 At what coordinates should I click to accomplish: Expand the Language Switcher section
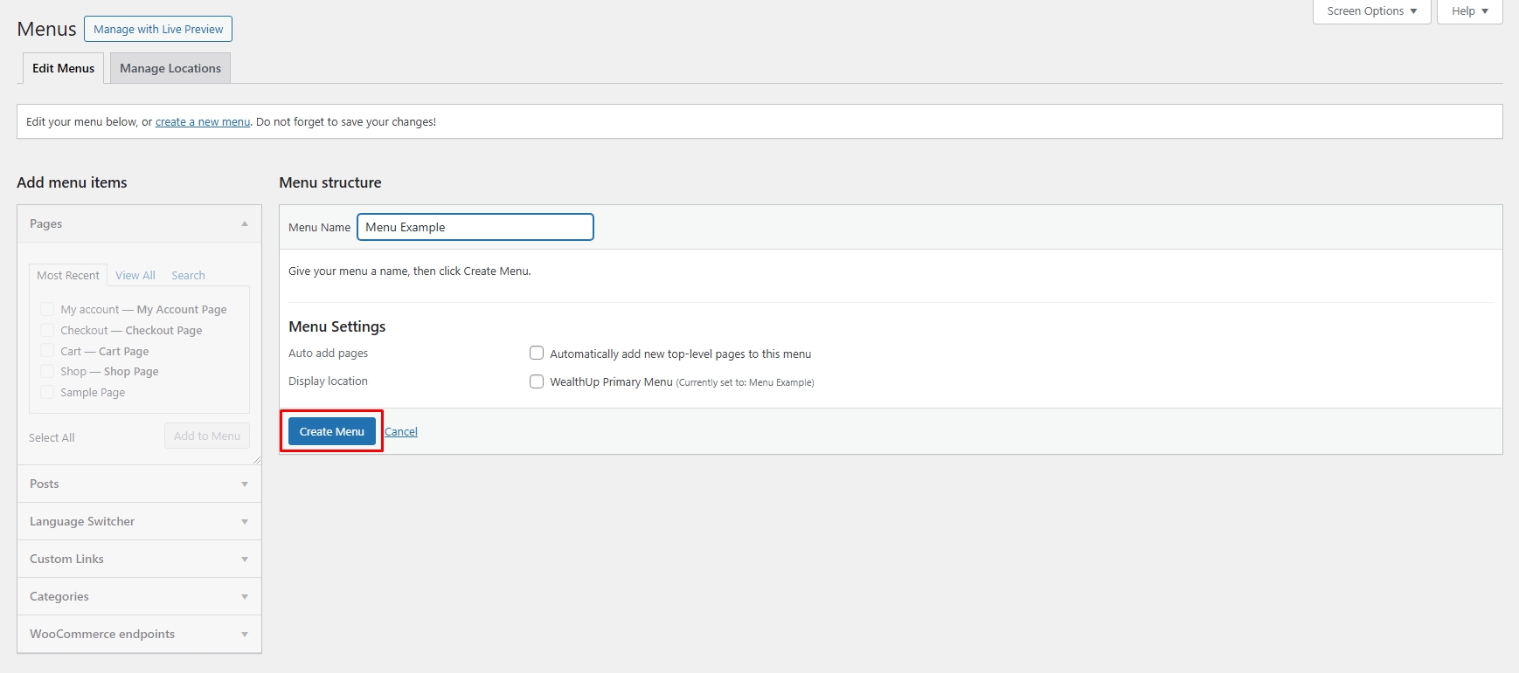point(245,522)
